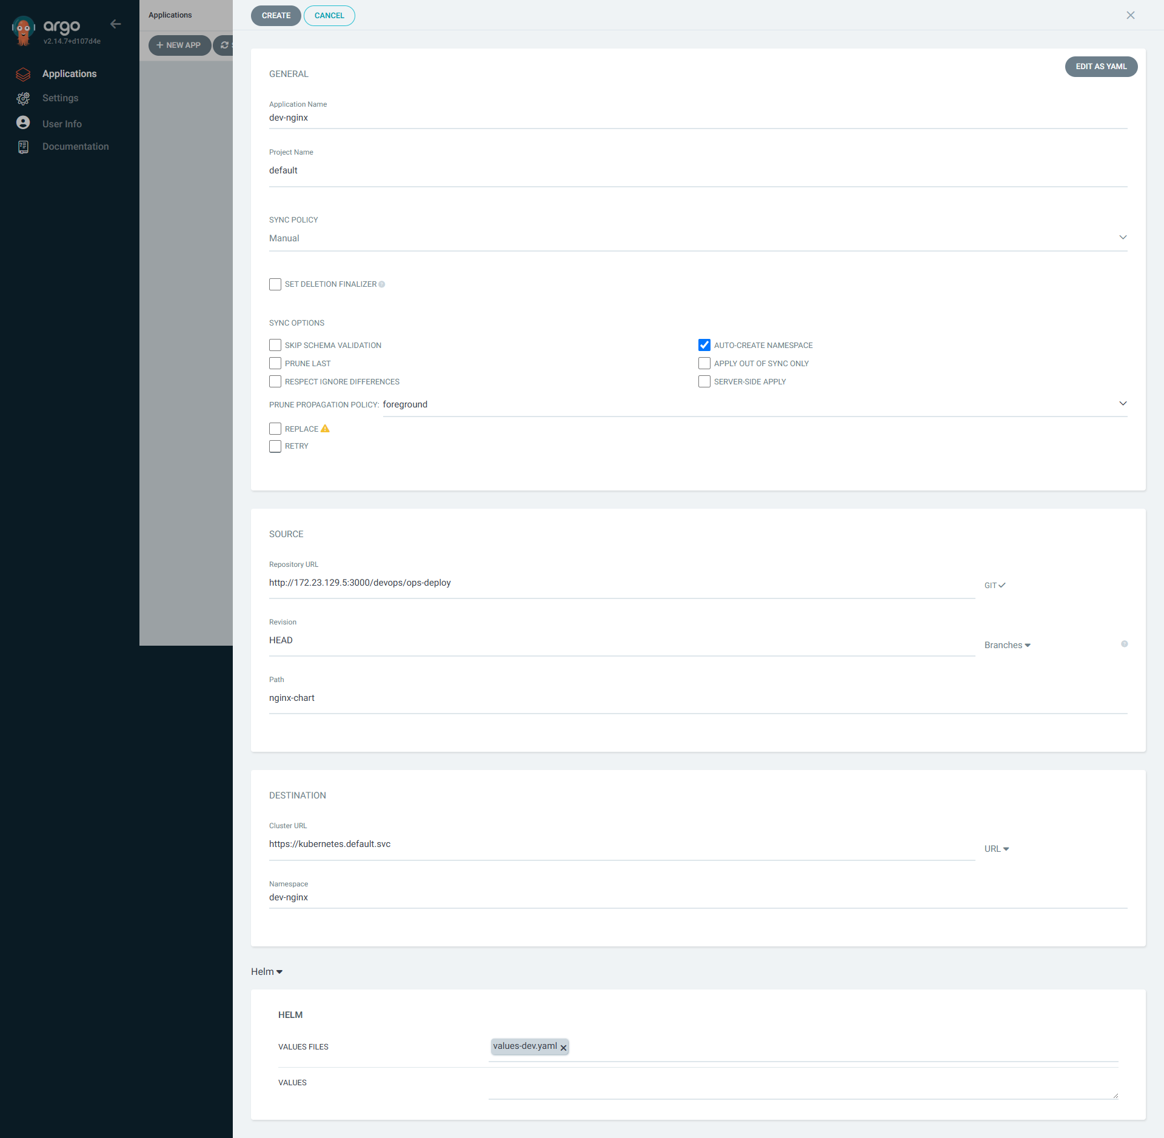Expand Prune Propagation Policy dropdown
Viewport: 1164px width, 1138px height.
coord(754,404)
